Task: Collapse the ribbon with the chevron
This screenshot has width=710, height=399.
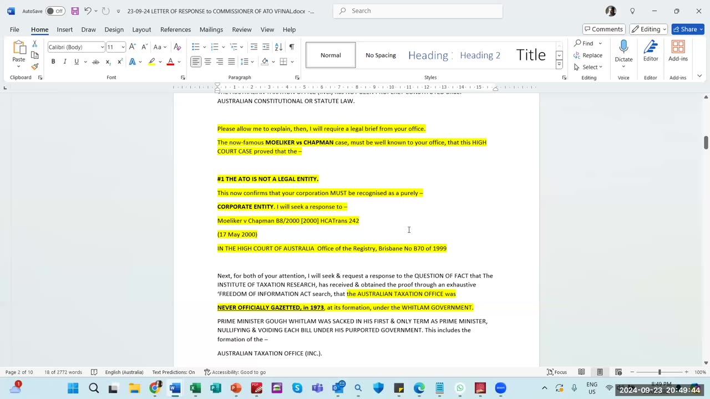Action: [699, 76]
